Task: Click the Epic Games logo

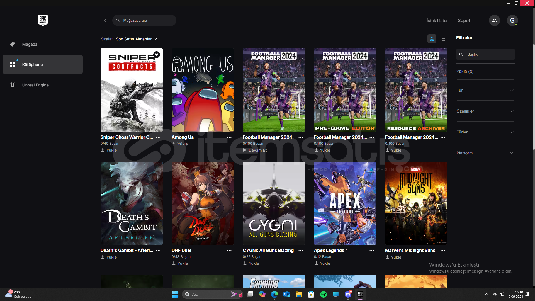Action: pyautogui.click(x=43, y=20)
